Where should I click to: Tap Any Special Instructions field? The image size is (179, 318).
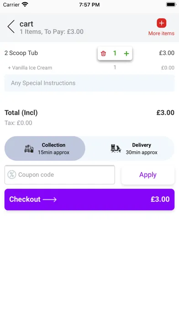[89, 83]
